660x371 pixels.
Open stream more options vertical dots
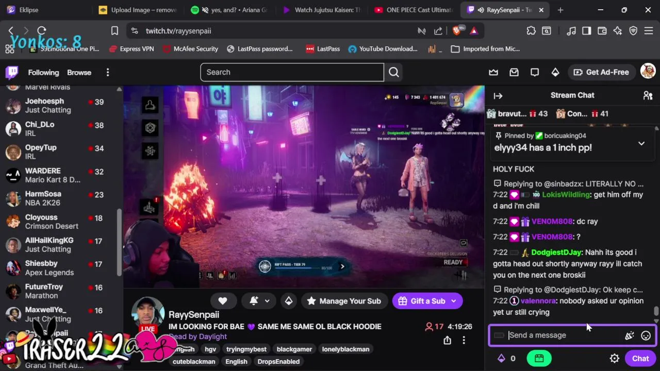464,340
